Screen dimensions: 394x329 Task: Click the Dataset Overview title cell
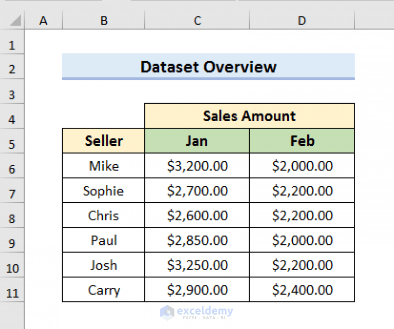tap(209, 67)
